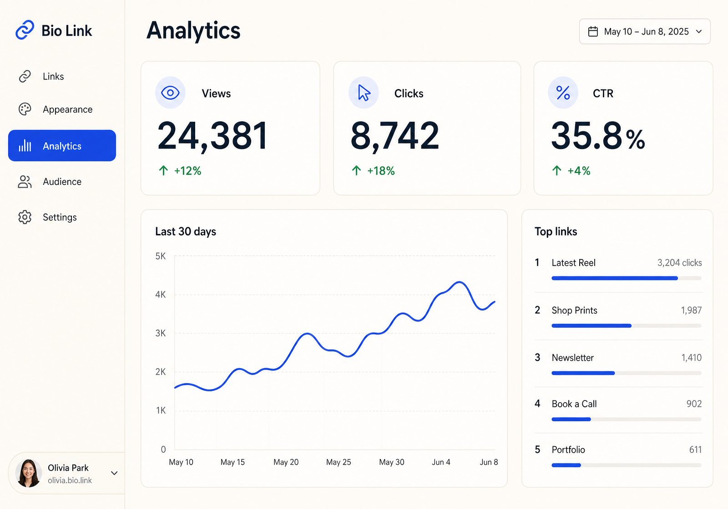
Task: Click the +18% clicks change
Action: pos(381,171)
